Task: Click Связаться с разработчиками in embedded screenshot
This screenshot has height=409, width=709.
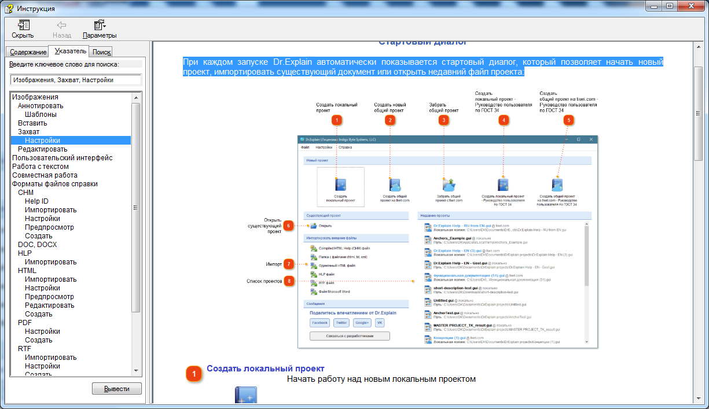Action: (350, 336)
